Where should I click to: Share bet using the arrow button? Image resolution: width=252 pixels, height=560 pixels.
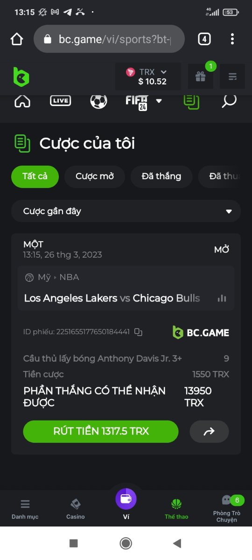[209, 432]
